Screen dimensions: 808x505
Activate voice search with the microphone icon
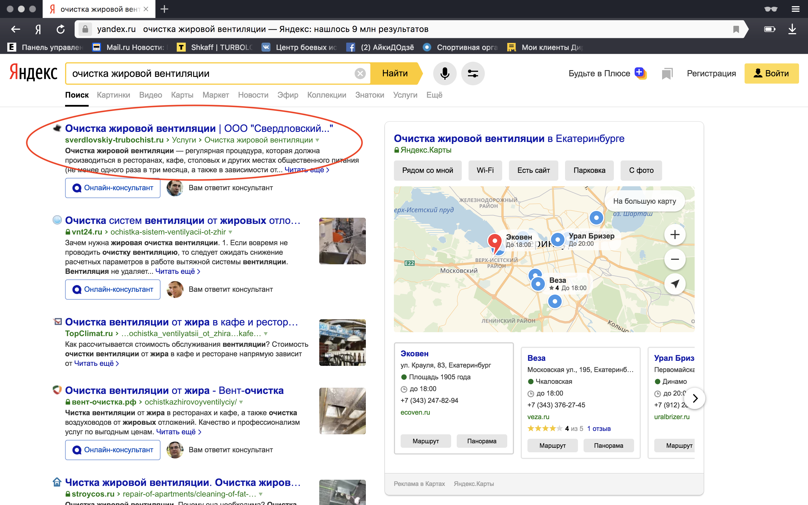tap(445, 73)
